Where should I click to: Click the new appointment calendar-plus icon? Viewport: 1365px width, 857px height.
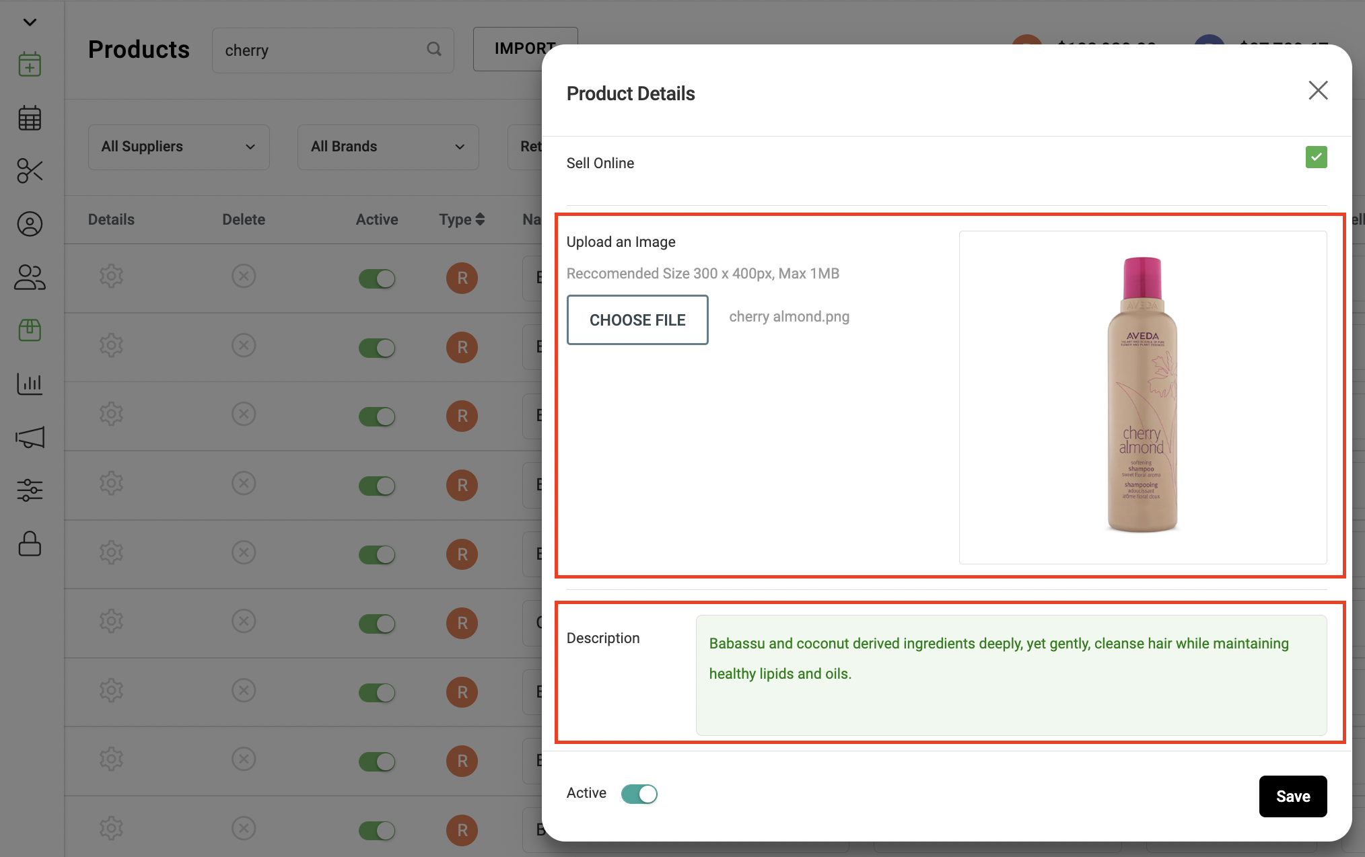click(30, 65)
